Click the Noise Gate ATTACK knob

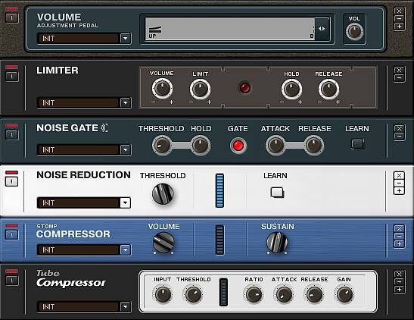275,145
